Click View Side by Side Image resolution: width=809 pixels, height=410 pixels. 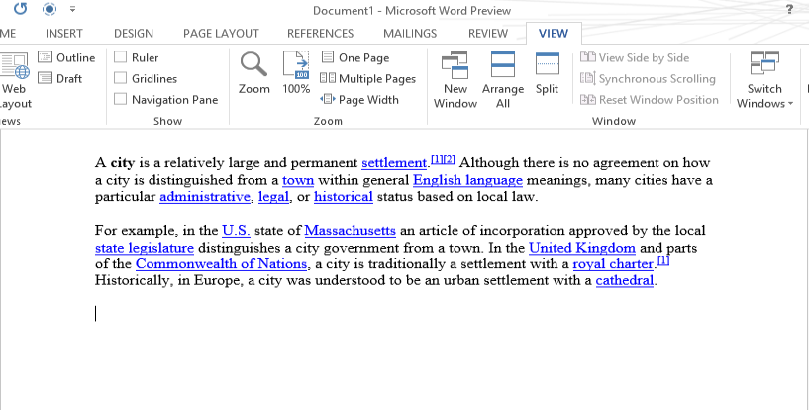coord(635,57)
